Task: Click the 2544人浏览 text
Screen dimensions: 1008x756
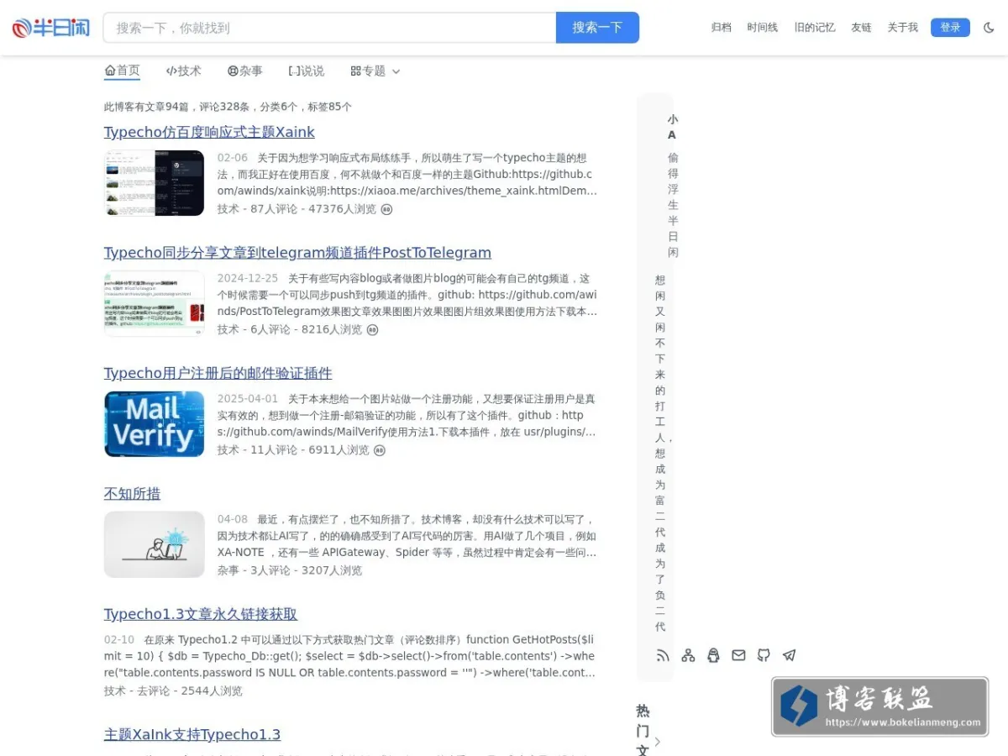Action: (x=212, y=691)
